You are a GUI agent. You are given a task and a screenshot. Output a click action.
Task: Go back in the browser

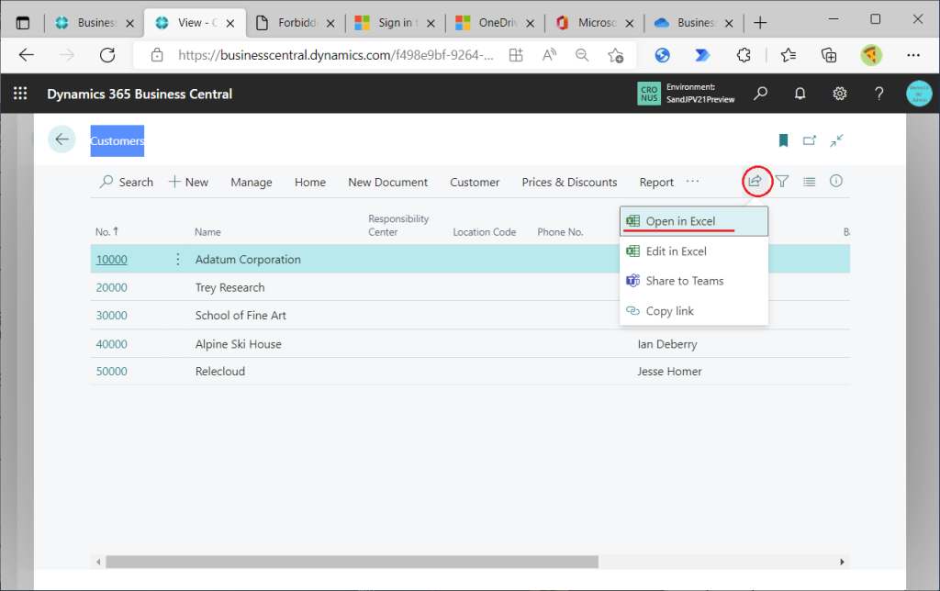pyautogui.click(x=27, y=55)
